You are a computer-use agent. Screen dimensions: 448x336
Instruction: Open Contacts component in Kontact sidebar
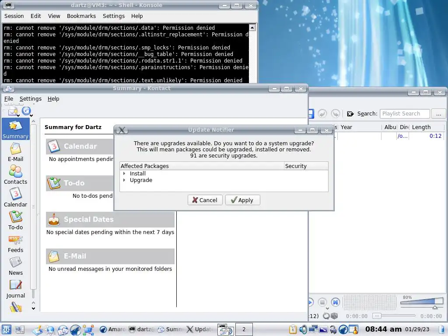coord(15,175)
